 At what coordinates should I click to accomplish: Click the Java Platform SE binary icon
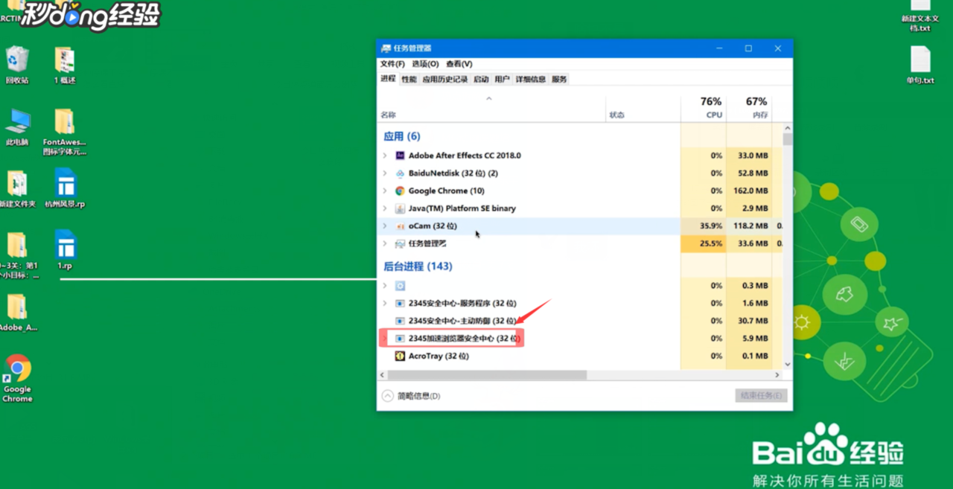[x=400, y=208]
